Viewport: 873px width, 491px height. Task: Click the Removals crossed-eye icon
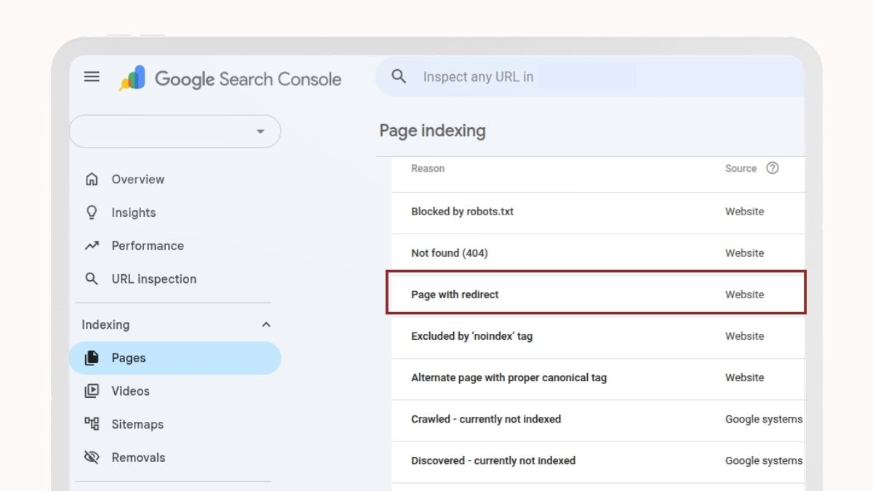(x=92, y=458)
